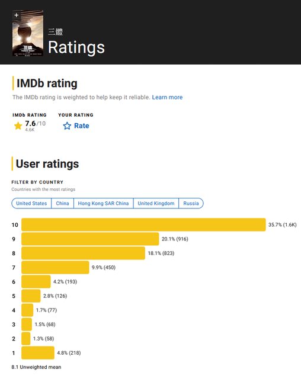Click the title name above Ratings heading
This screenshot has height=379, width=301.
click(x=55, y=31)
